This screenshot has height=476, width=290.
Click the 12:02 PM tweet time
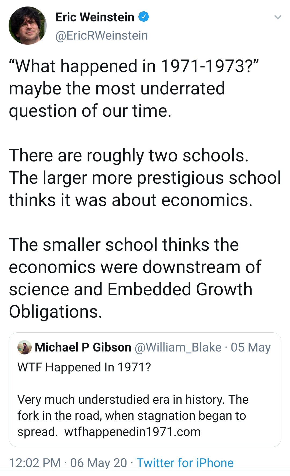pyautogui.click(x=35, y=463)
